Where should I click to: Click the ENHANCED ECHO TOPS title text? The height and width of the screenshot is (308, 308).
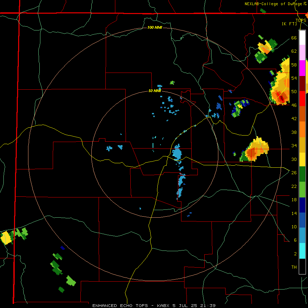pos(120,306)
